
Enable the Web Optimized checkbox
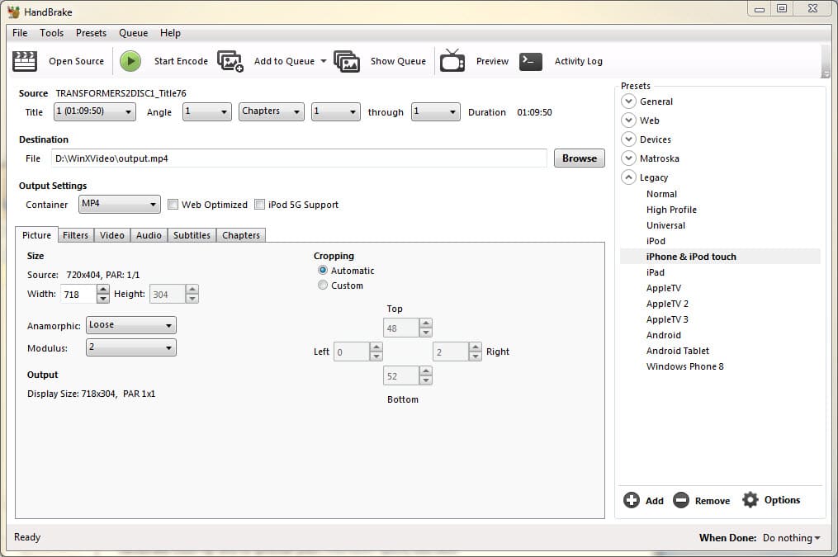click(173, 204)
